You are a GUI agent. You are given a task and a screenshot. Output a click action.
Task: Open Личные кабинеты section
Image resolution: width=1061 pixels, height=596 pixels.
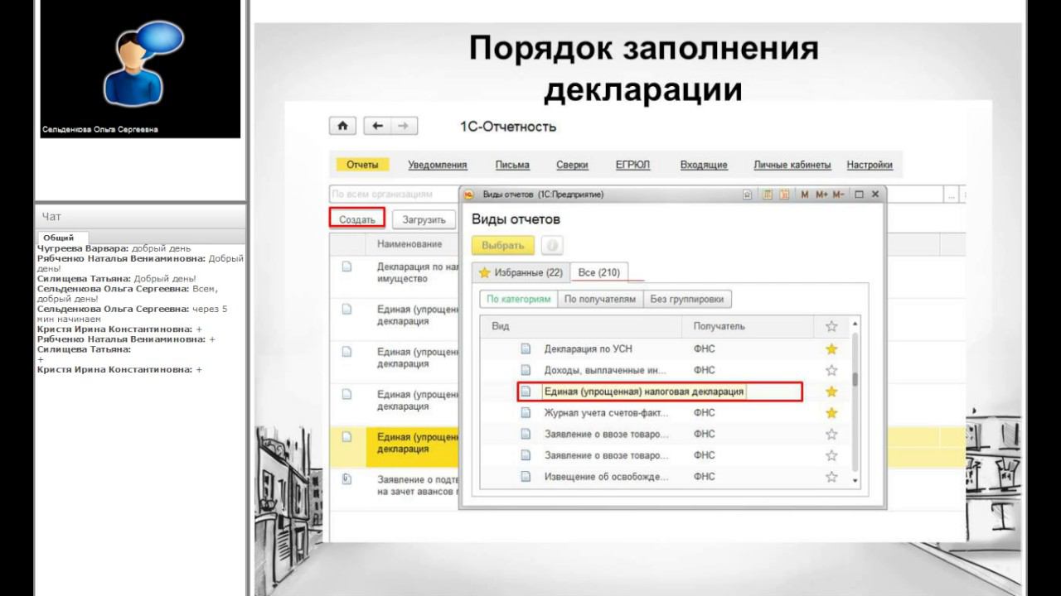click(x=792, y=165)
